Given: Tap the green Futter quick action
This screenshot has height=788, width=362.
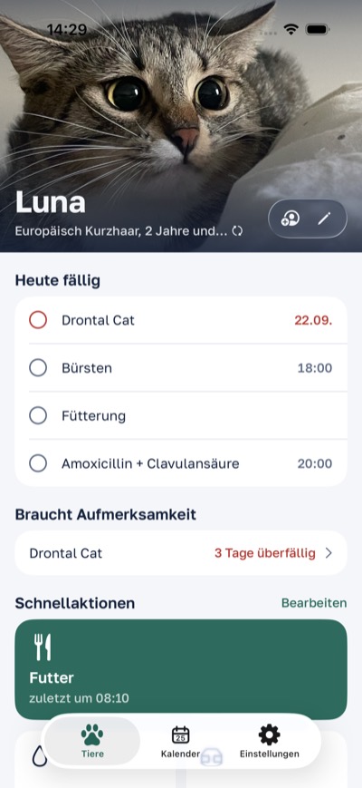Looking at the screenshot, I should click(x=181, y=669).
